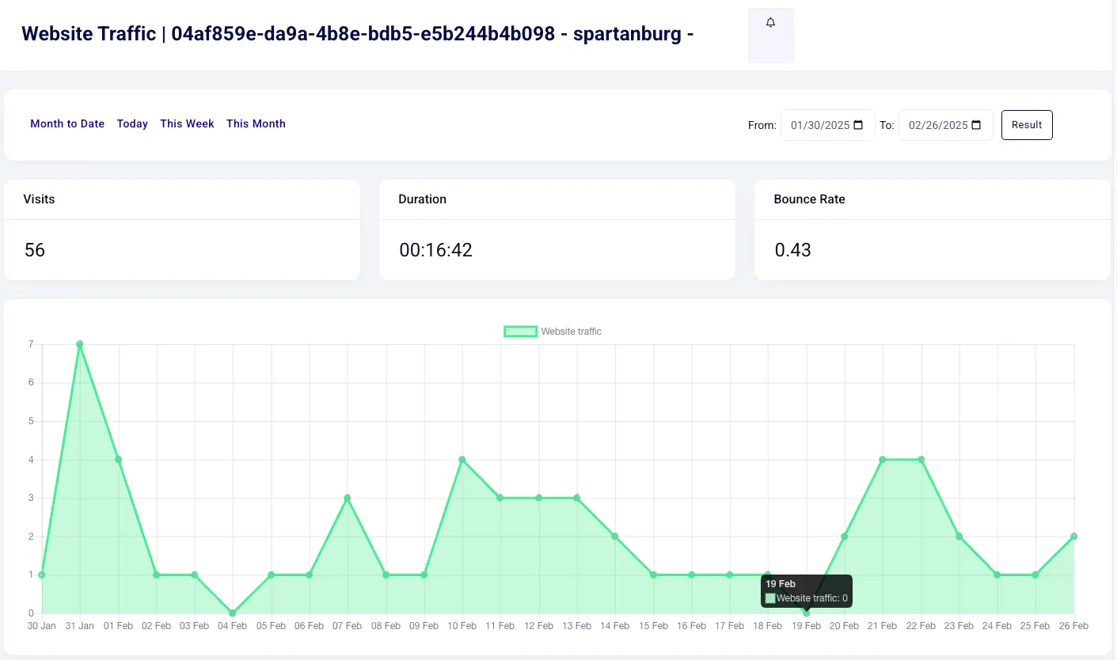This screenshot has width=1117, height=660.
Task: Select the Today filter
Action: coord(132,123)
